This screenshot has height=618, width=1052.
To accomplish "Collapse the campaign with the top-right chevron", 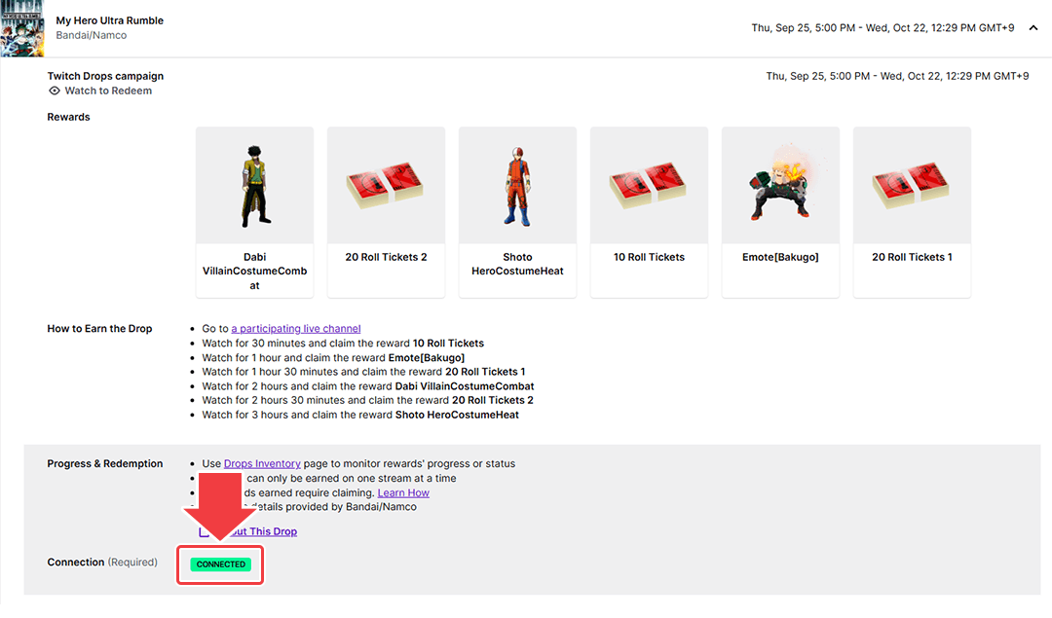I will coord(1033,28).
